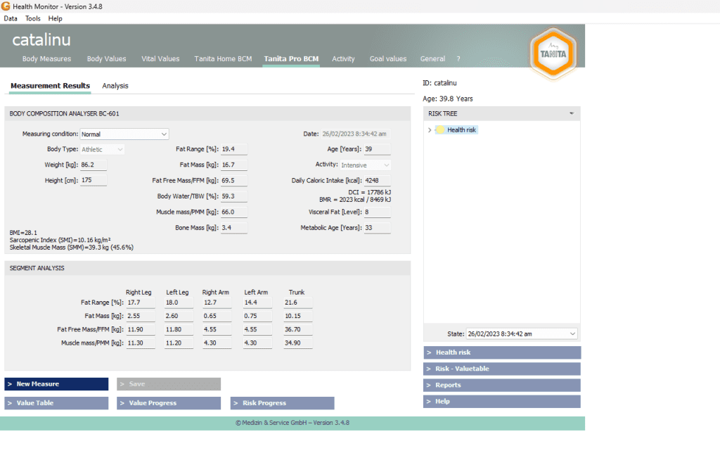Click the New Measure button
The height and width of the screenshot is (458, 720).
pos(56,384)
